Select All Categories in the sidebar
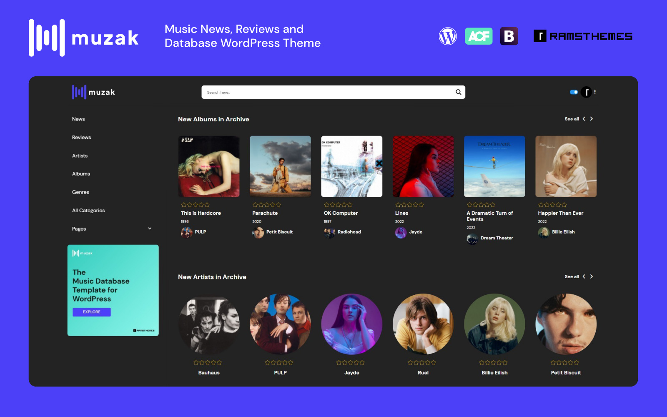Viewport: 667px width, 417px height. (88, 211)
